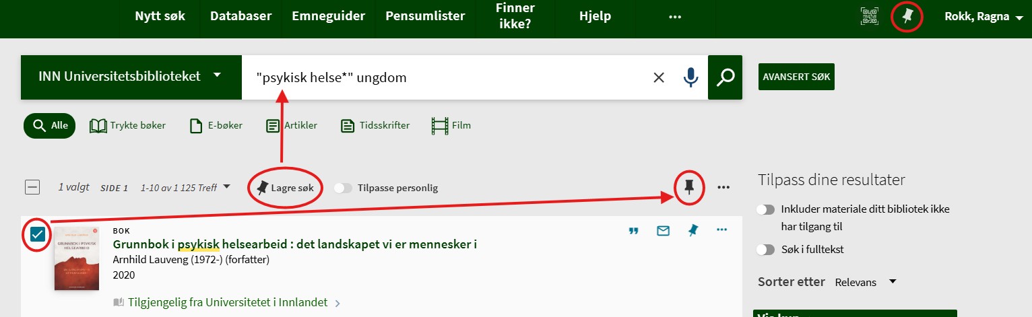Clear the search query with the X icon

coord(659,77)
